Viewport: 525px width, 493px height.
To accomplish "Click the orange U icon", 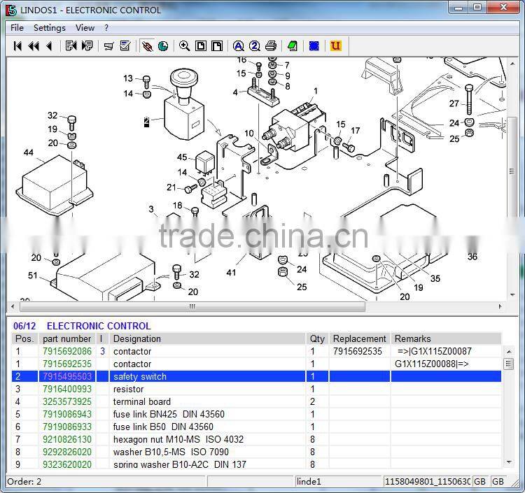I will coord(335,46).
